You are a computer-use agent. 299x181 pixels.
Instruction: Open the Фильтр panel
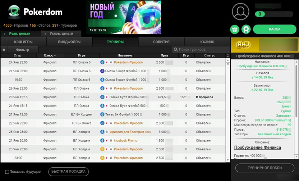[x=23, y=50]
